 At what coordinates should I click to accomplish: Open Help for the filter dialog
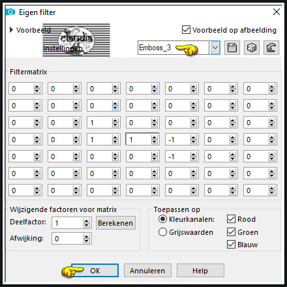click(200, 271)
